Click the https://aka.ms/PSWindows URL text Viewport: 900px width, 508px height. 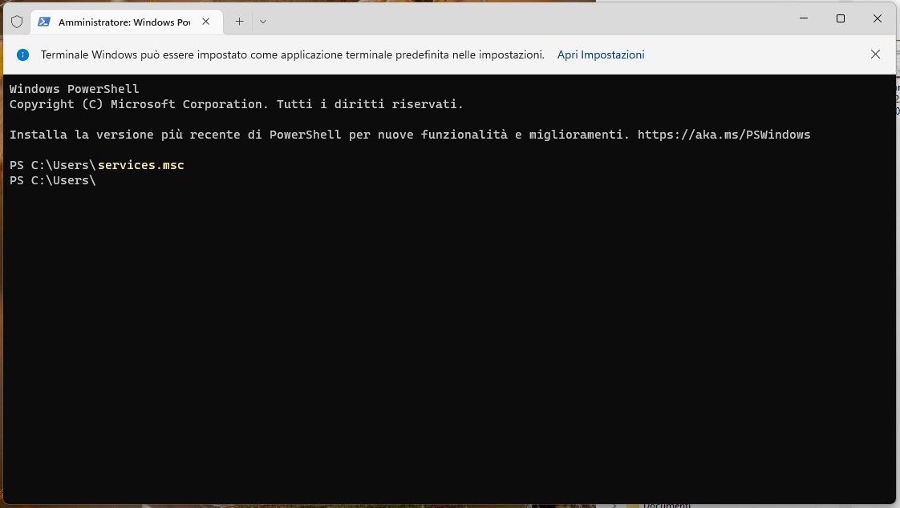(x=724, y=135)
